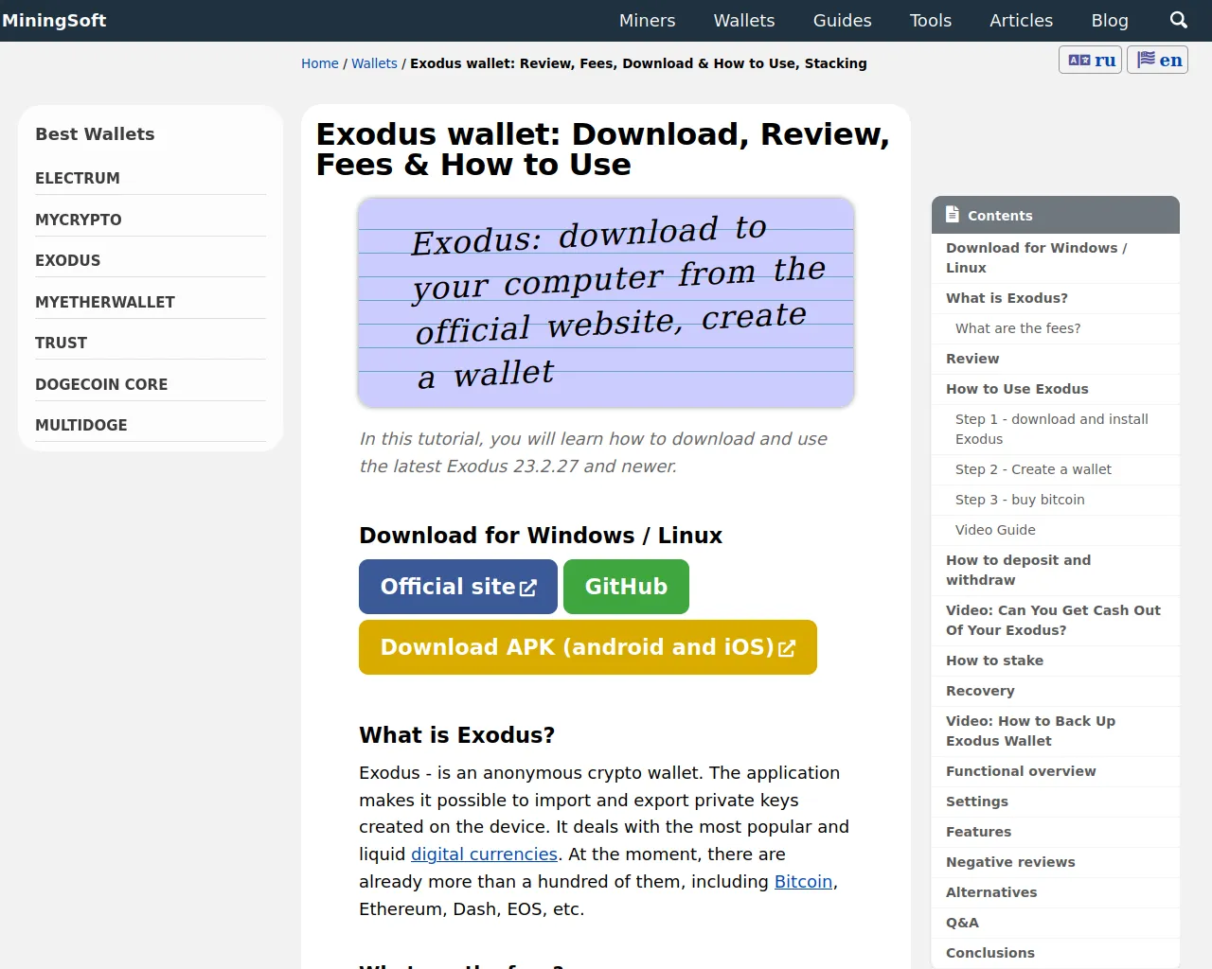Image resolution: width=1212 pixels, height=969 pixels.
Task: Open the Blog menu
Action: tap(1110, 20)
